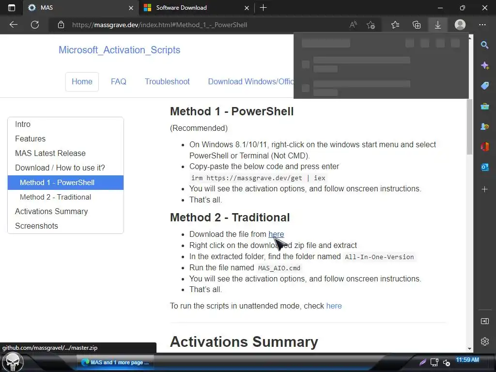Viewport: 496px width, 372px height.
Task: Open the Favorites list icon
Action: click(x=395, y=25)
